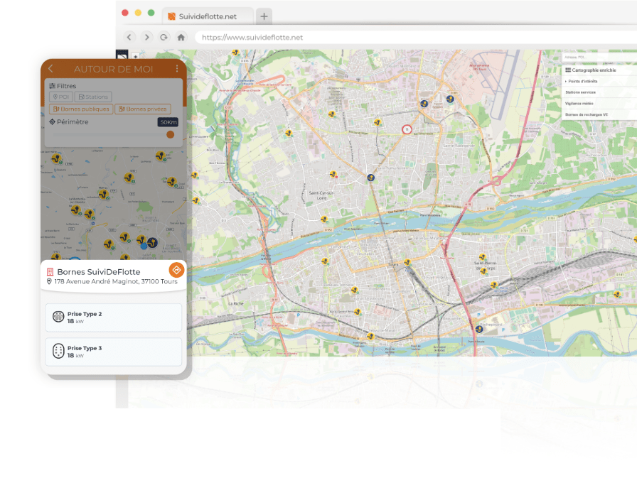
Task: Click the dark map layer icon beside zoom
Action: [x=122, y=55]
